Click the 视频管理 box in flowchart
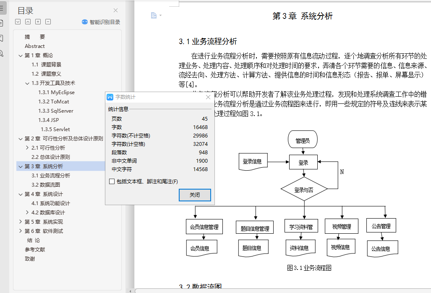The width and height of the screenshot is (431, 293). pos(342,226)
